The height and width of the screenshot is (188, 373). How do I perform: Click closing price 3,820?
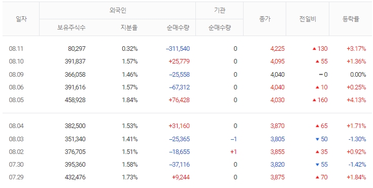coord(278,165)
